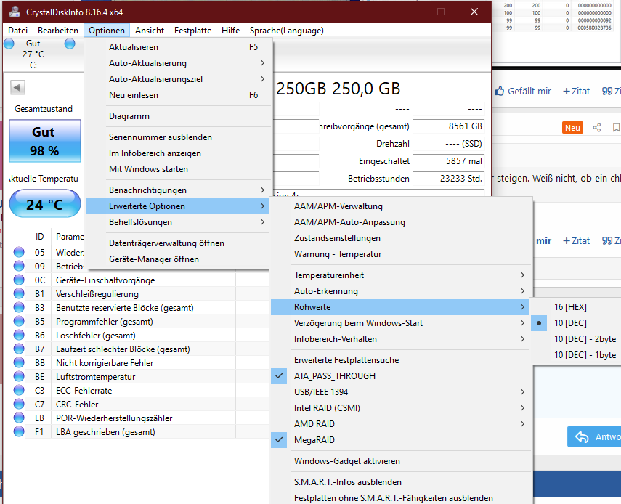Click the Antworten reply button in forum

(x=594, y=436)
